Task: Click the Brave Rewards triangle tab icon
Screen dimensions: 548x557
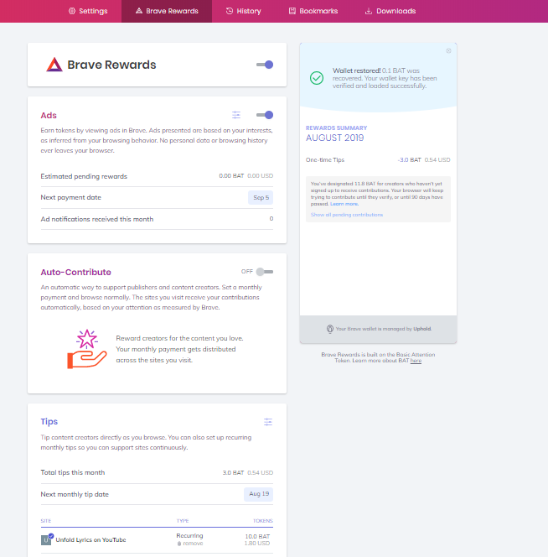Action: pos(139,11)
